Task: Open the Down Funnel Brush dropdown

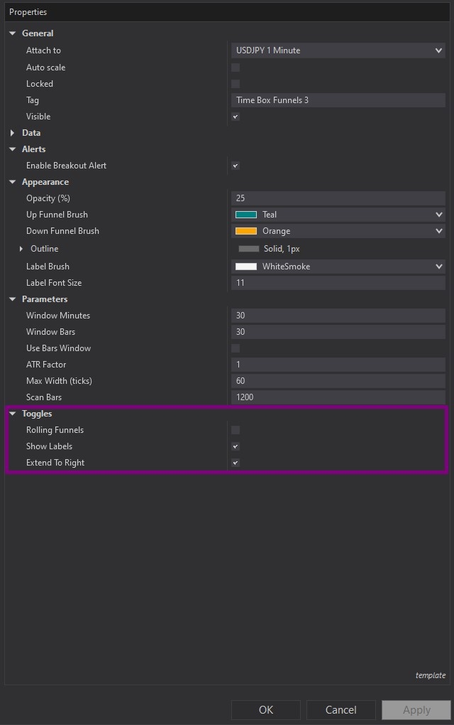Action: pos(440,231)
